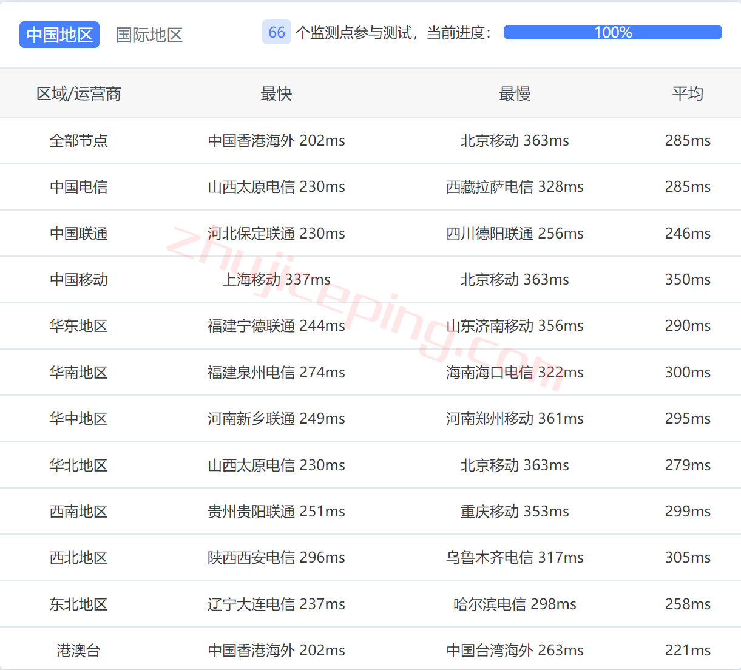Select the 西北地区 row label
Screen dimensions: 741x670
(79, 558)
